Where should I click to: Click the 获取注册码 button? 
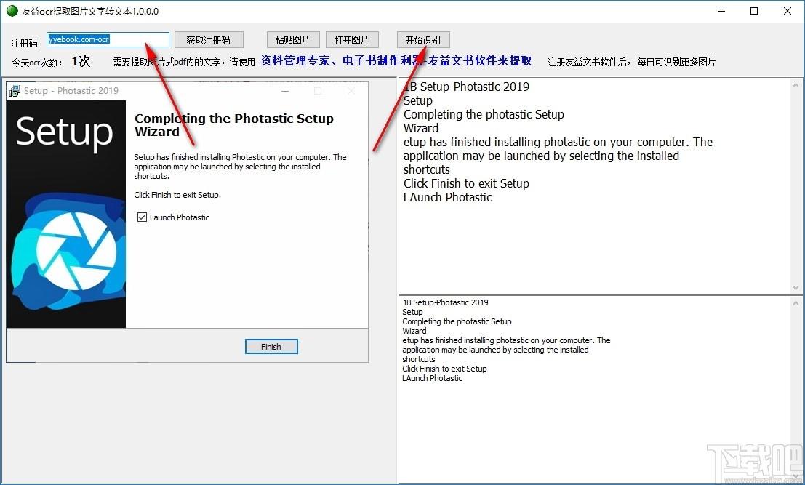point(209,40)
